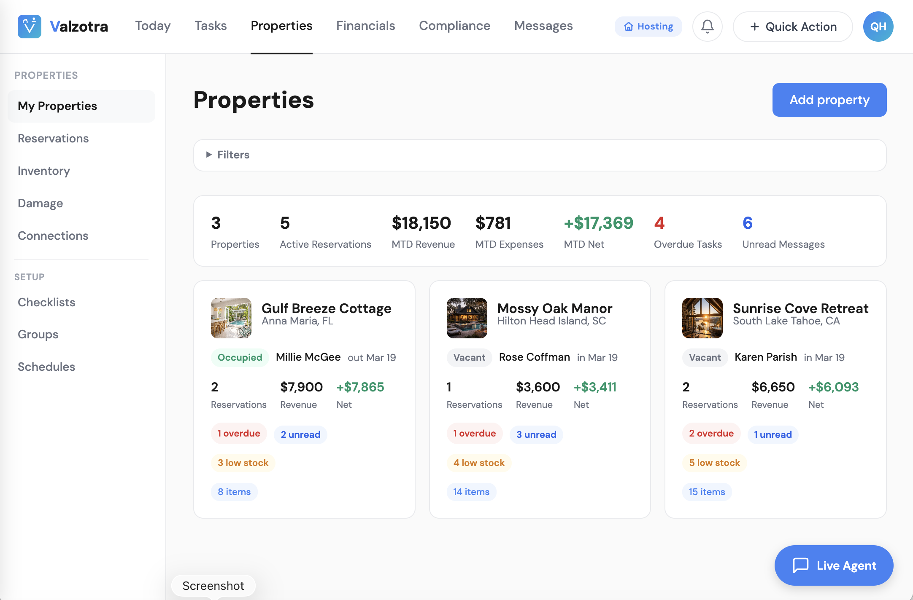
Task: Navigate to Compliance
Action: (454, 26)
